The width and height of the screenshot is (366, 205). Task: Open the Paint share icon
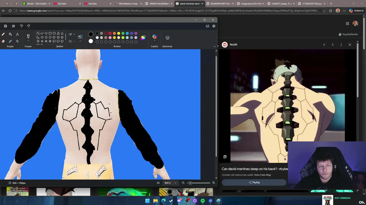pyautogui.click(x=13, y=26)
